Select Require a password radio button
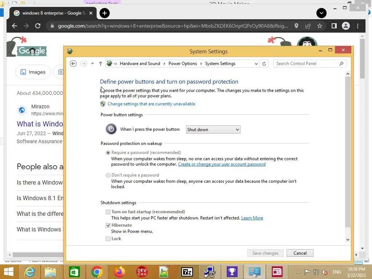Viewport: 372px width, 279px height. pyautogui.click(x=108, y=153)
